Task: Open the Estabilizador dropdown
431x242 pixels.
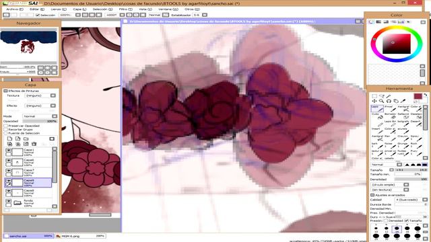Action: (x=205, y=15)
